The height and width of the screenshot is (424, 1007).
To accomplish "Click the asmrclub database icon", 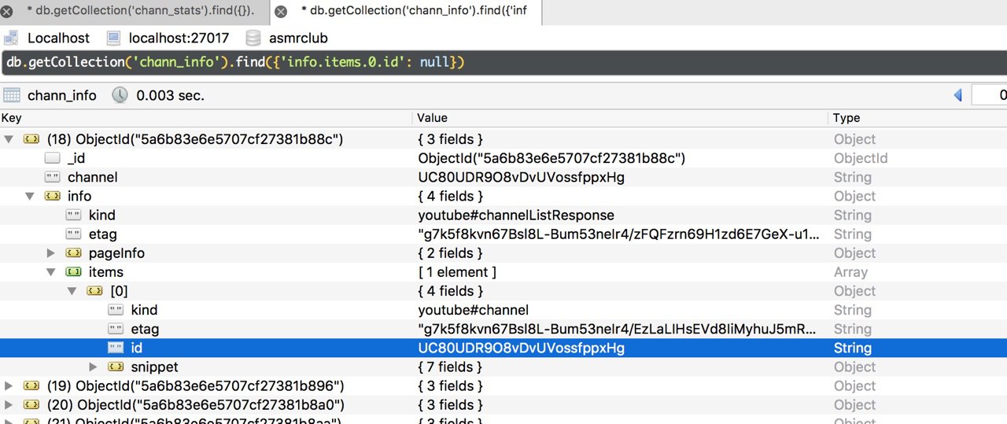I will click(253, 38).
